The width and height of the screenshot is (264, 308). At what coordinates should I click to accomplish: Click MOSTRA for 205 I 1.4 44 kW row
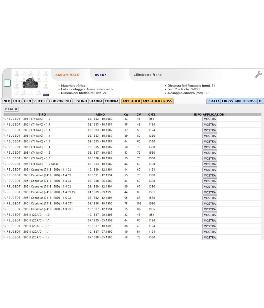click(210, 141)
